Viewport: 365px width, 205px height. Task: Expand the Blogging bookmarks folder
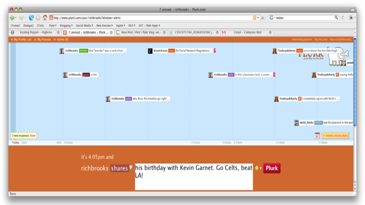point(66,26)
